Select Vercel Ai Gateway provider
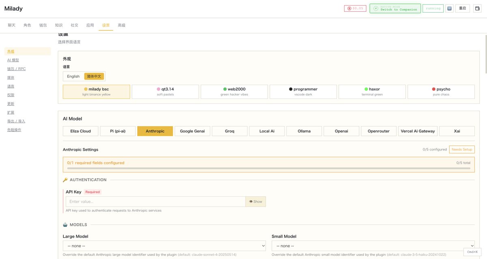 (x=418, y=131)
